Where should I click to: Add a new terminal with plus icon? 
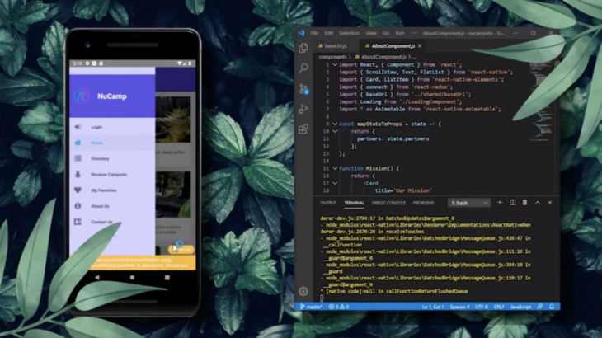pos(500,203)
